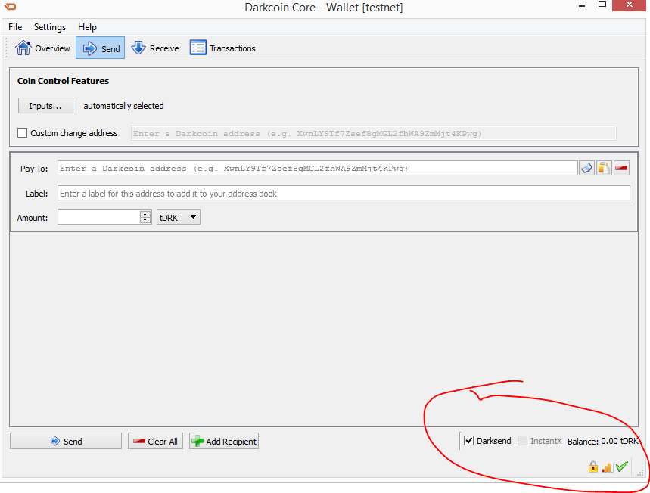This screenshot has width=650, height=493.
Task: Paste address from clipboard icon
Action: (x=604, y=168)
